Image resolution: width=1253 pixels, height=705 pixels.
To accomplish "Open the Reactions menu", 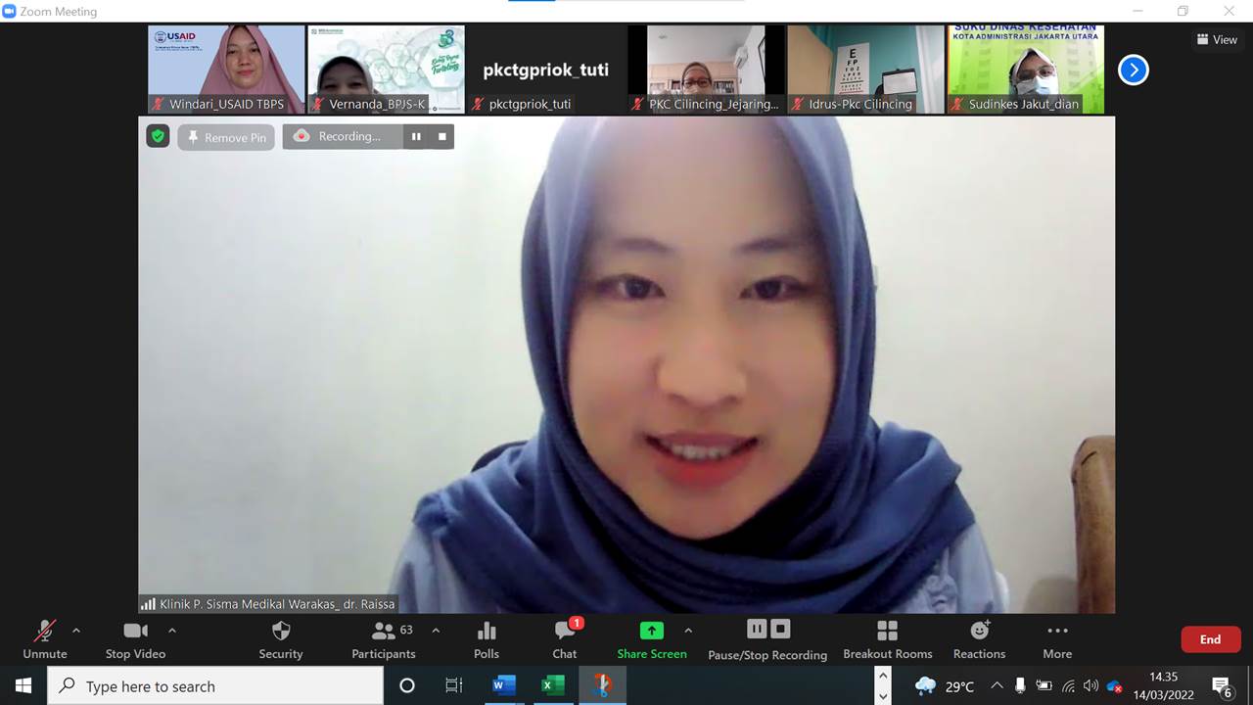I will [979, 639].
